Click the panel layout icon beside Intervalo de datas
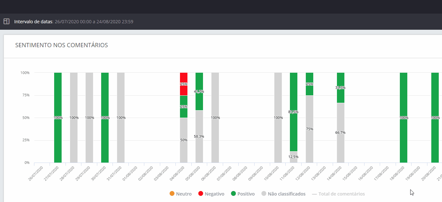 tap(6, 22)
